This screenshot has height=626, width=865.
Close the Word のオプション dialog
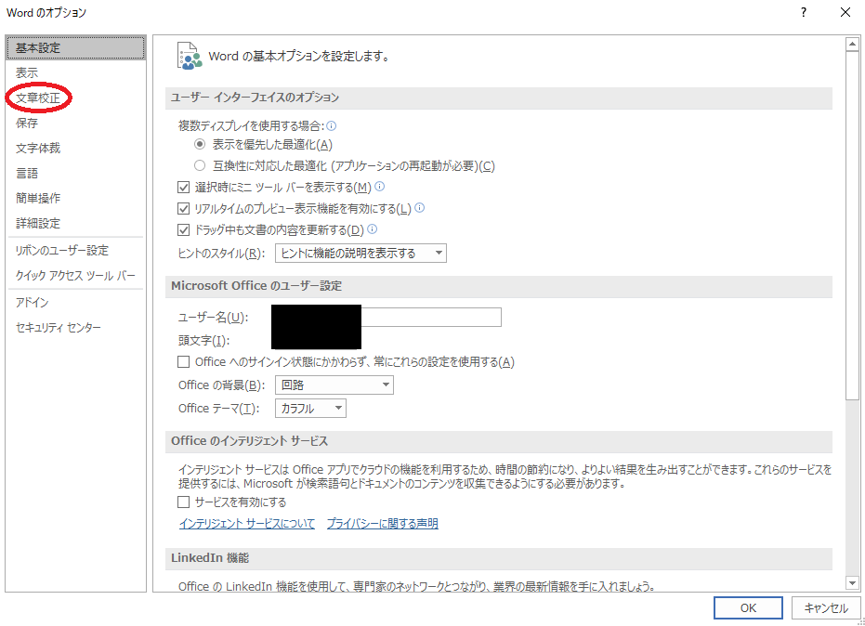point(845,12)
